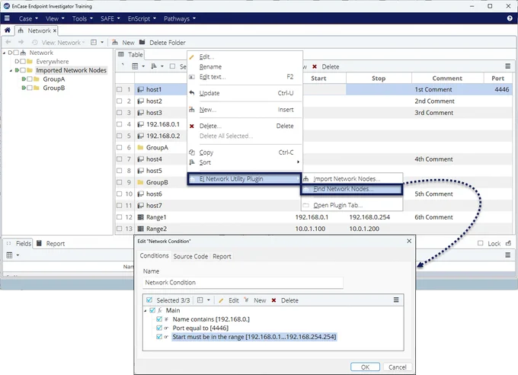The image size is (518, 375).
Task: Toggle the Lock checkbox
Action: [481, 243]
